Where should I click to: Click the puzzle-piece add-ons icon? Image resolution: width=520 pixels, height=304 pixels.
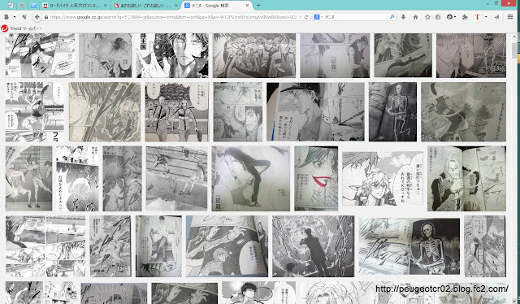(465, 17)
